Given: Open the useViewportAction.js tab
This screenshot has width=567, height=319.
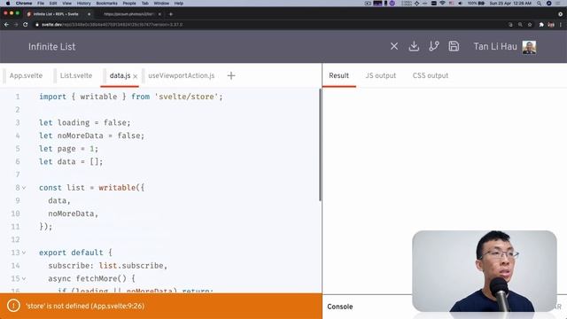Looking at the screenshot, I should [181, 75].
